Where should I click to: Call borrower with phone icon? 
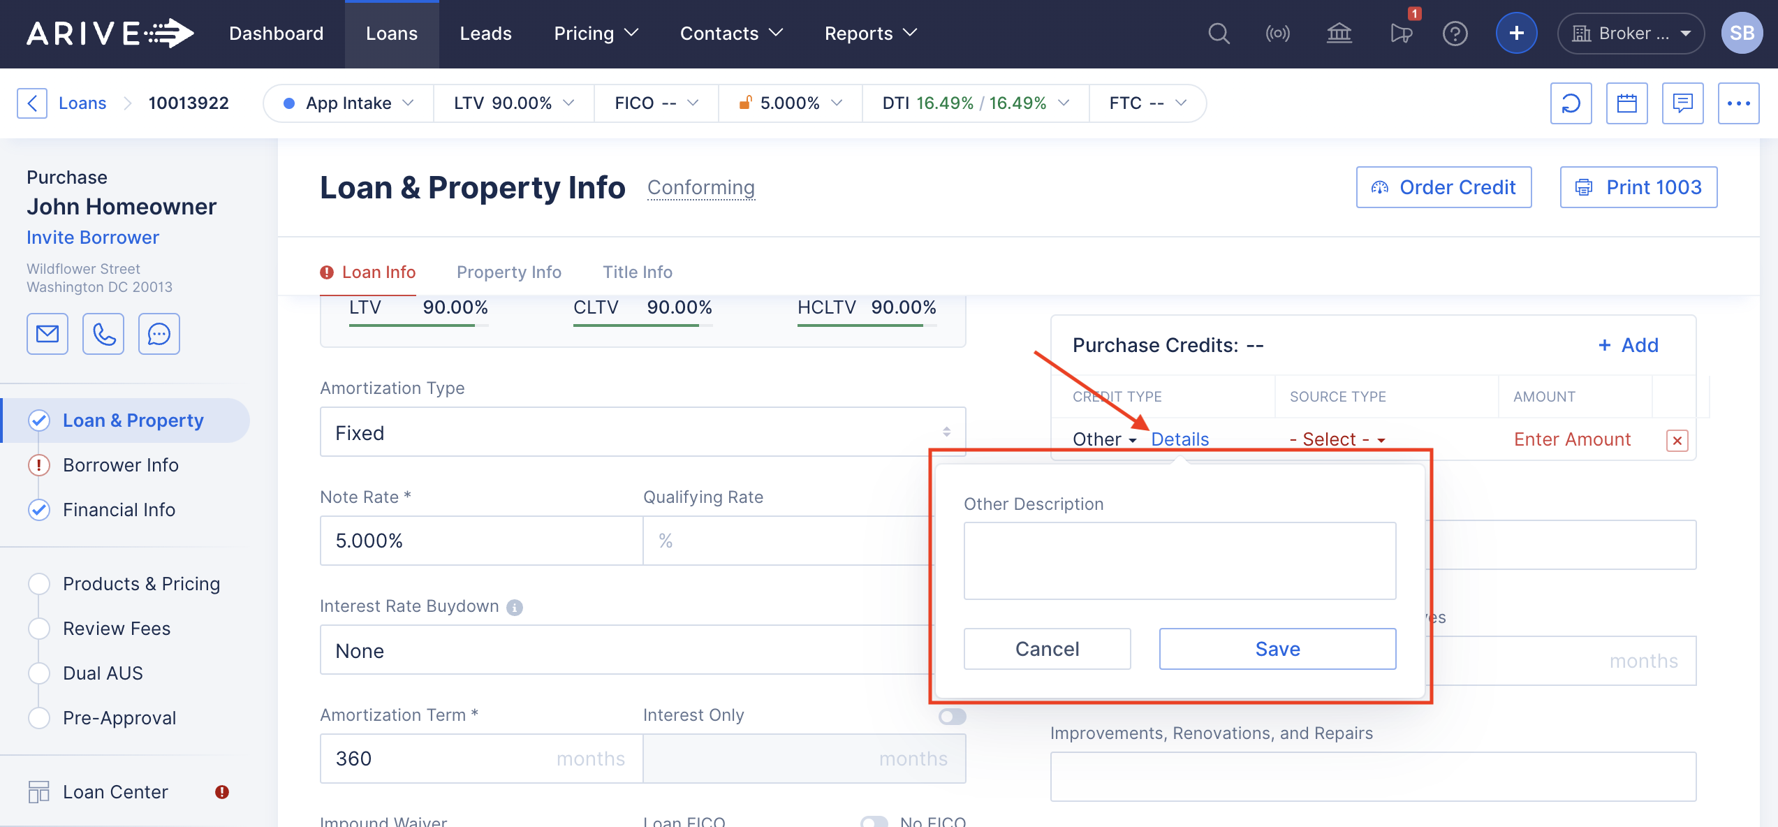[x=103, y=334]
